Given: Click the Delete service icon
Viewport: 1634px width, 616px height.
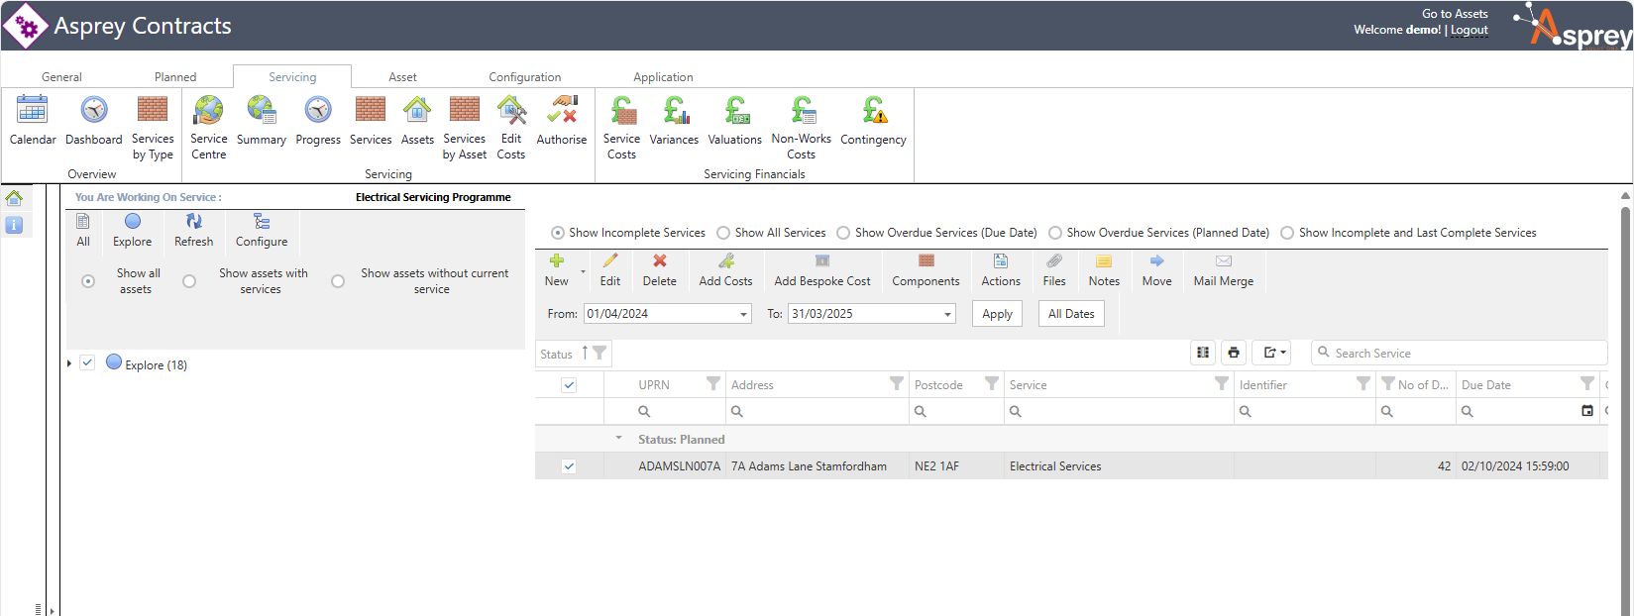Looking at the screenshot, I should [659, 269].
